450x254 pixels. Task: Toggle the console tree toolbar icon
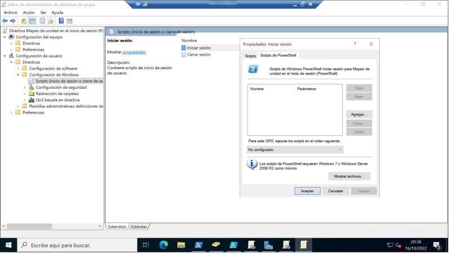pos(32,21)
